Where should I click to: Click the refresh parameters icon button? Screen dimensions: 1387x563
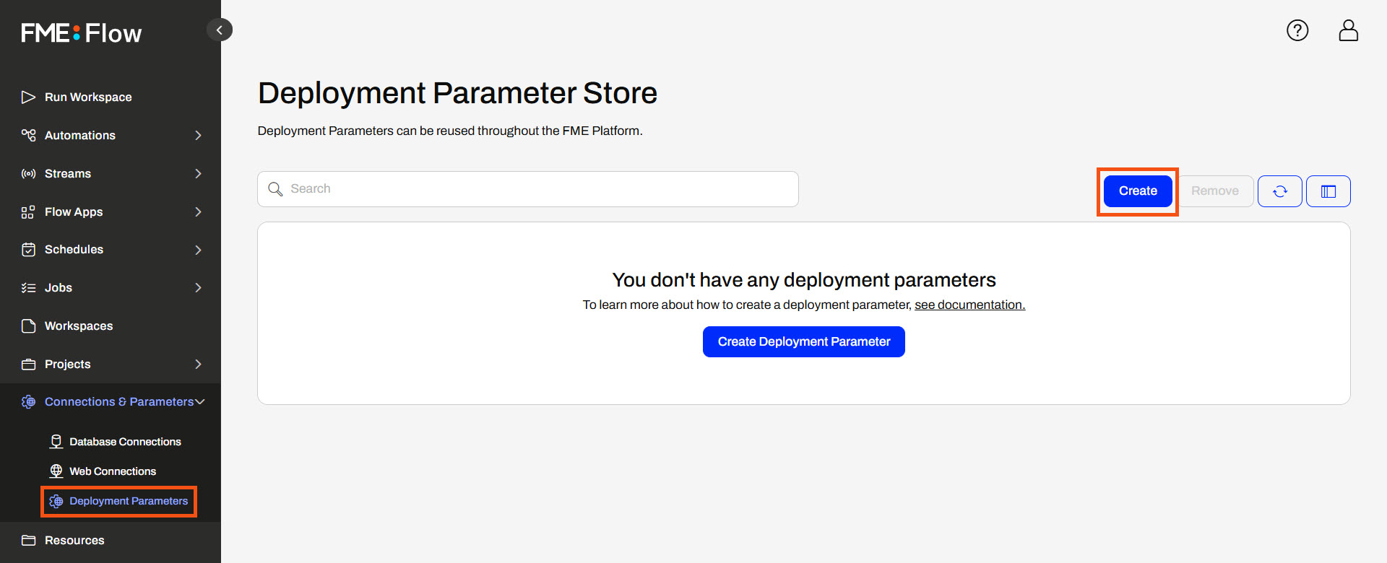(1279, 191)
